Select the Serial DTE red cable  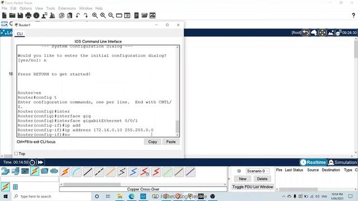156,172
